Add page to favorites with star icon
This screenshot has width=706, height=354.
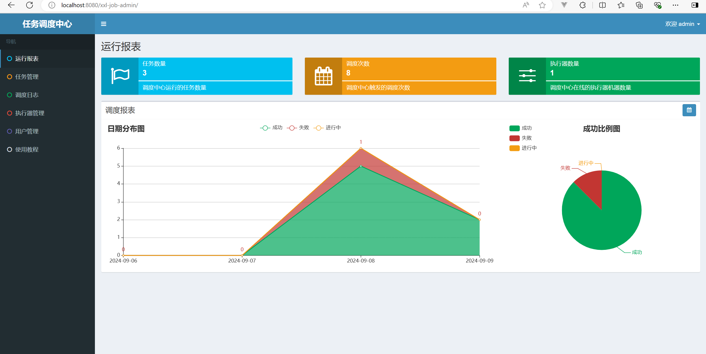coord(542,5)
